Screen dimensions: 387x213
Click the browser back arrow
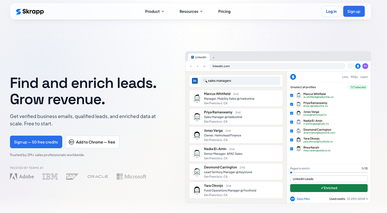[x=191, y=66]
